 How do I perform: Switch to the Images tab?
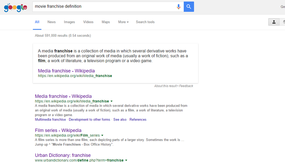click(69, 22)
